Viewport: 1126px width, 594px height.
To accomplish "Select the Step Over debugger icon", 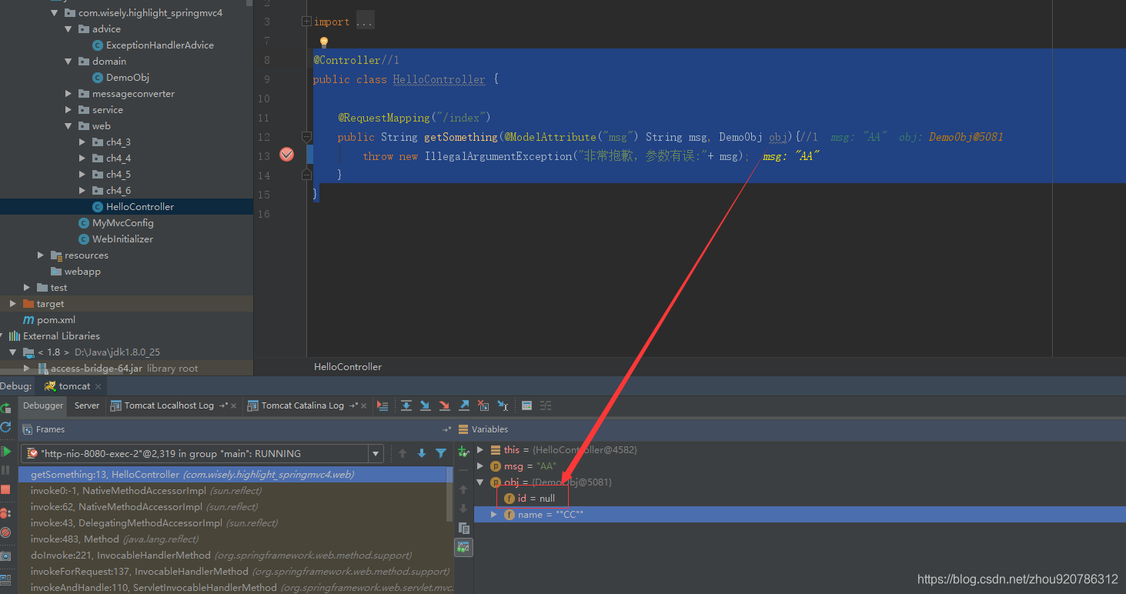I will click(406, 405).
